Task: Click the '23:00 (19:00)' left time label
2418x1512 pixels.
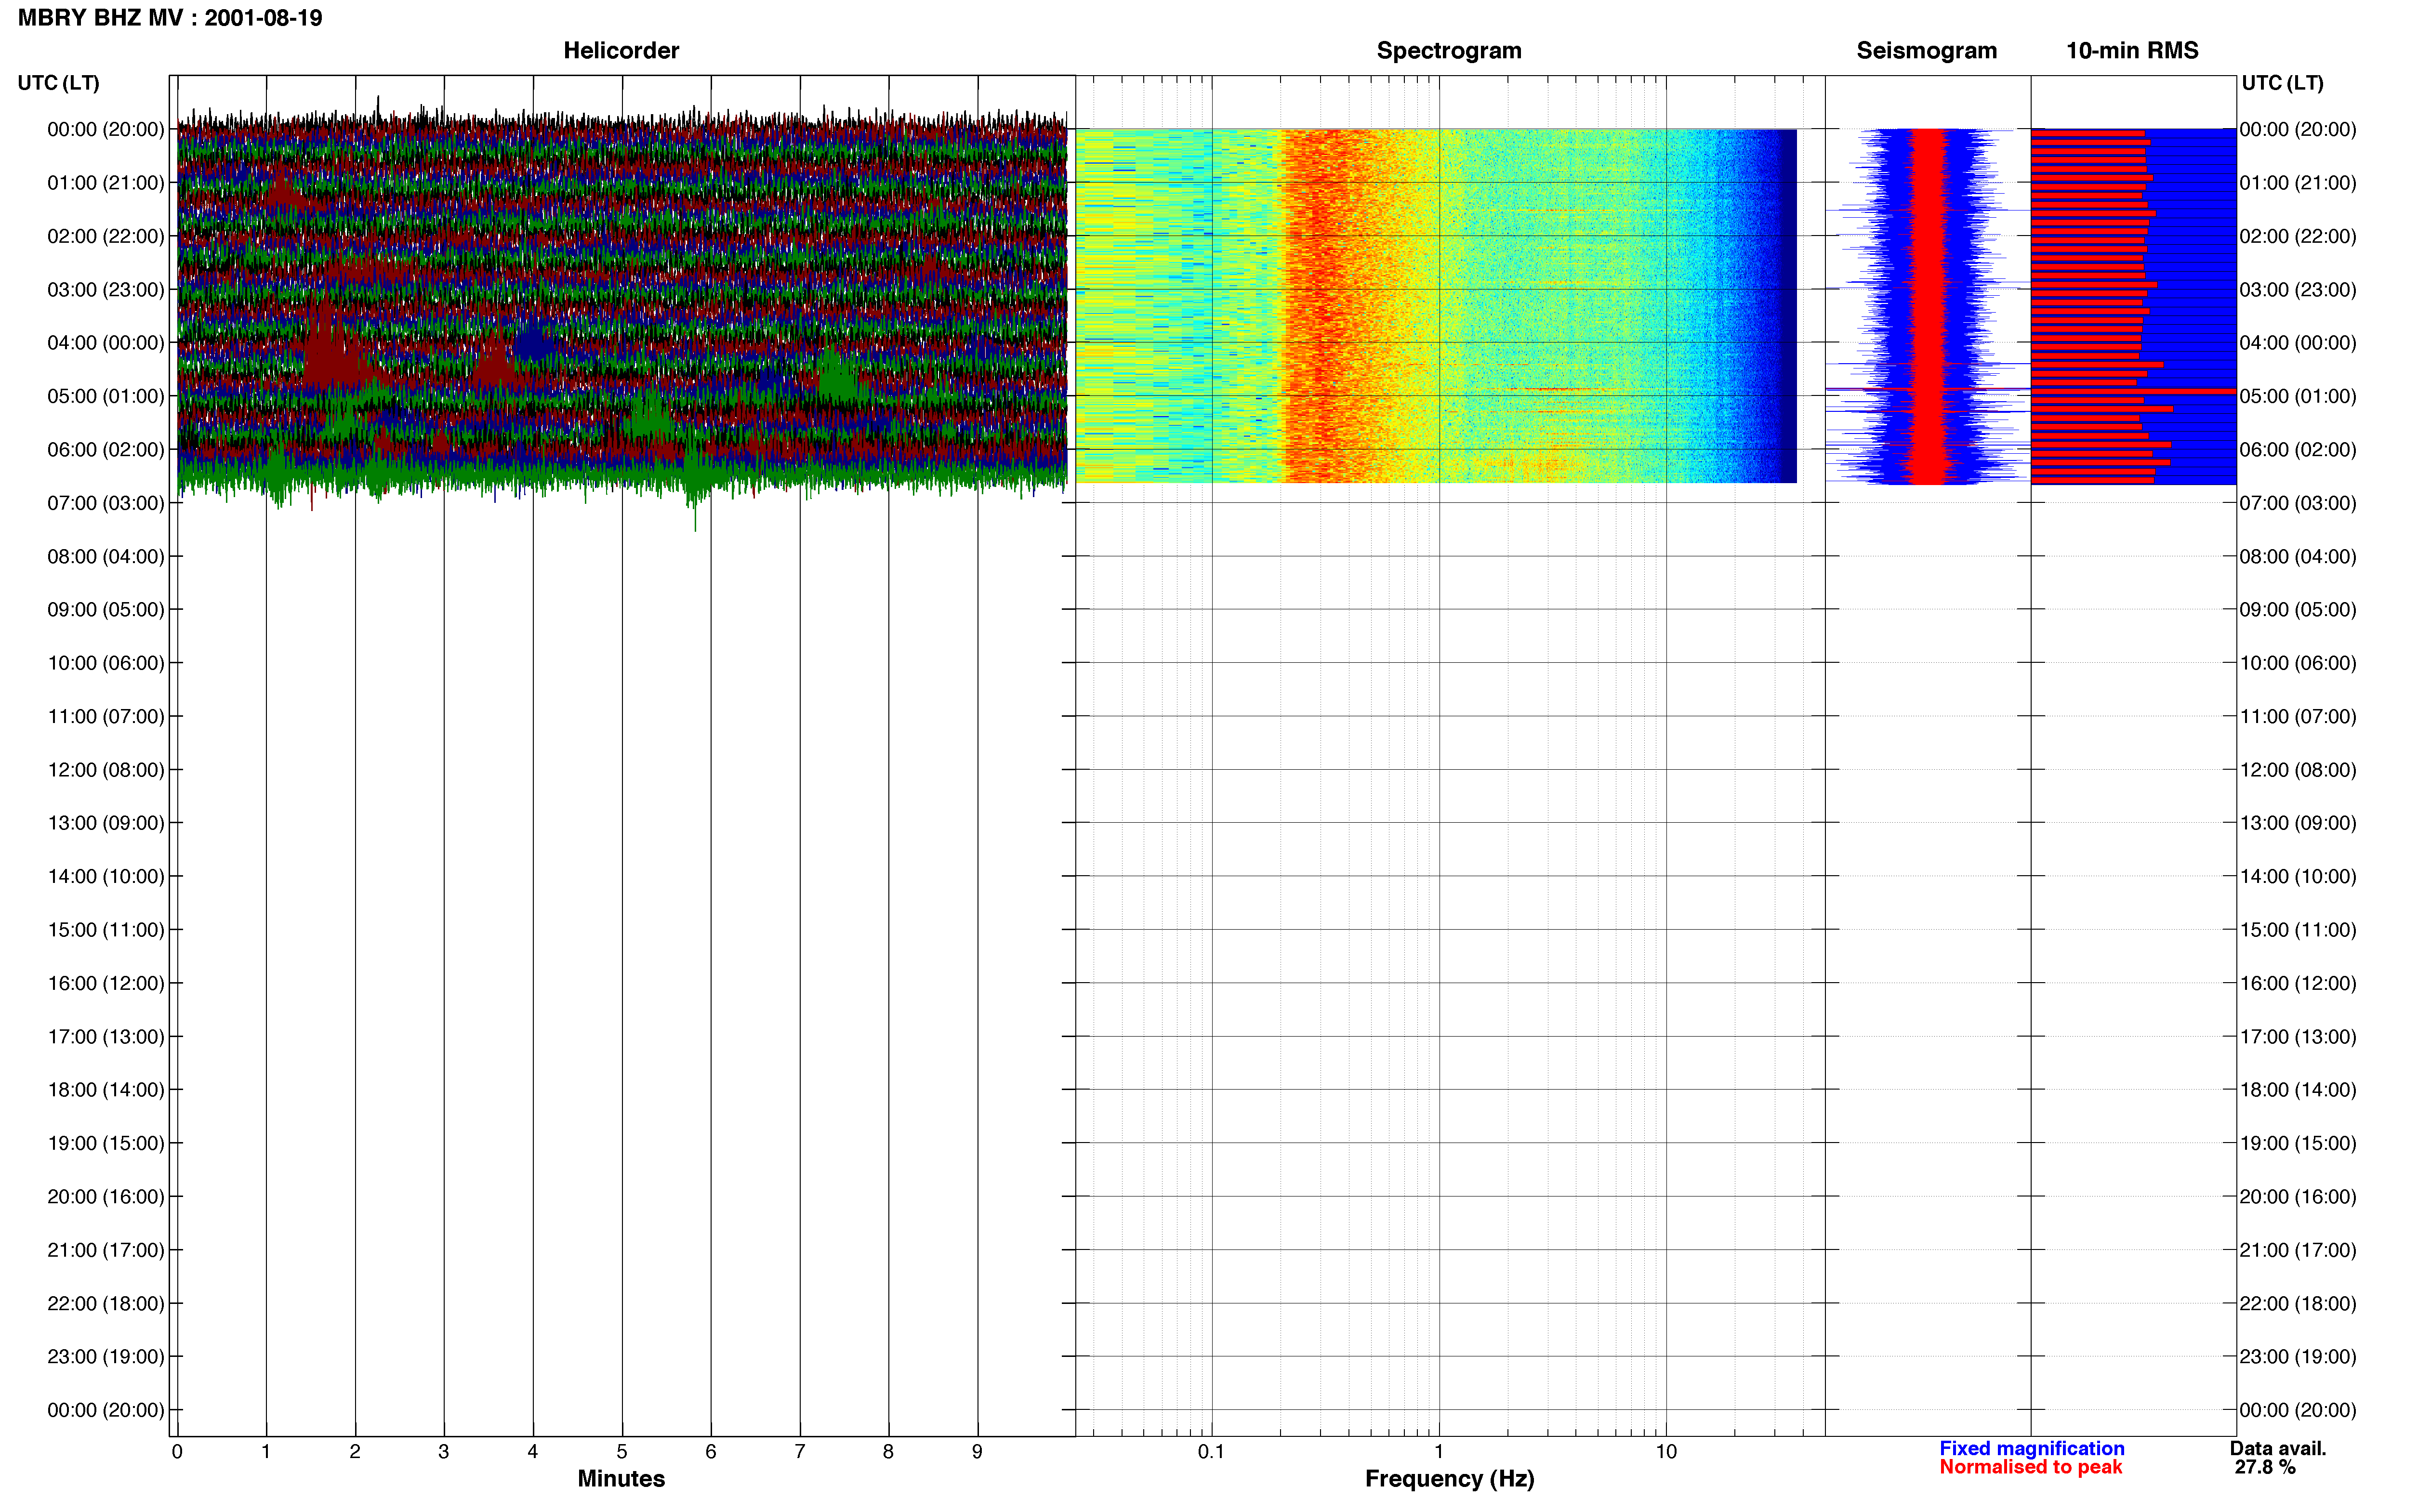Action: coord(106,1357)
